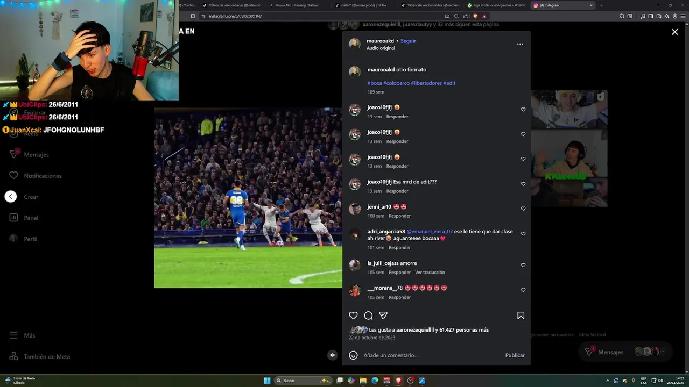Mute the video with the speaker icon
The image size is (689, 387).
pyautogui.click(x=332, y=355)
